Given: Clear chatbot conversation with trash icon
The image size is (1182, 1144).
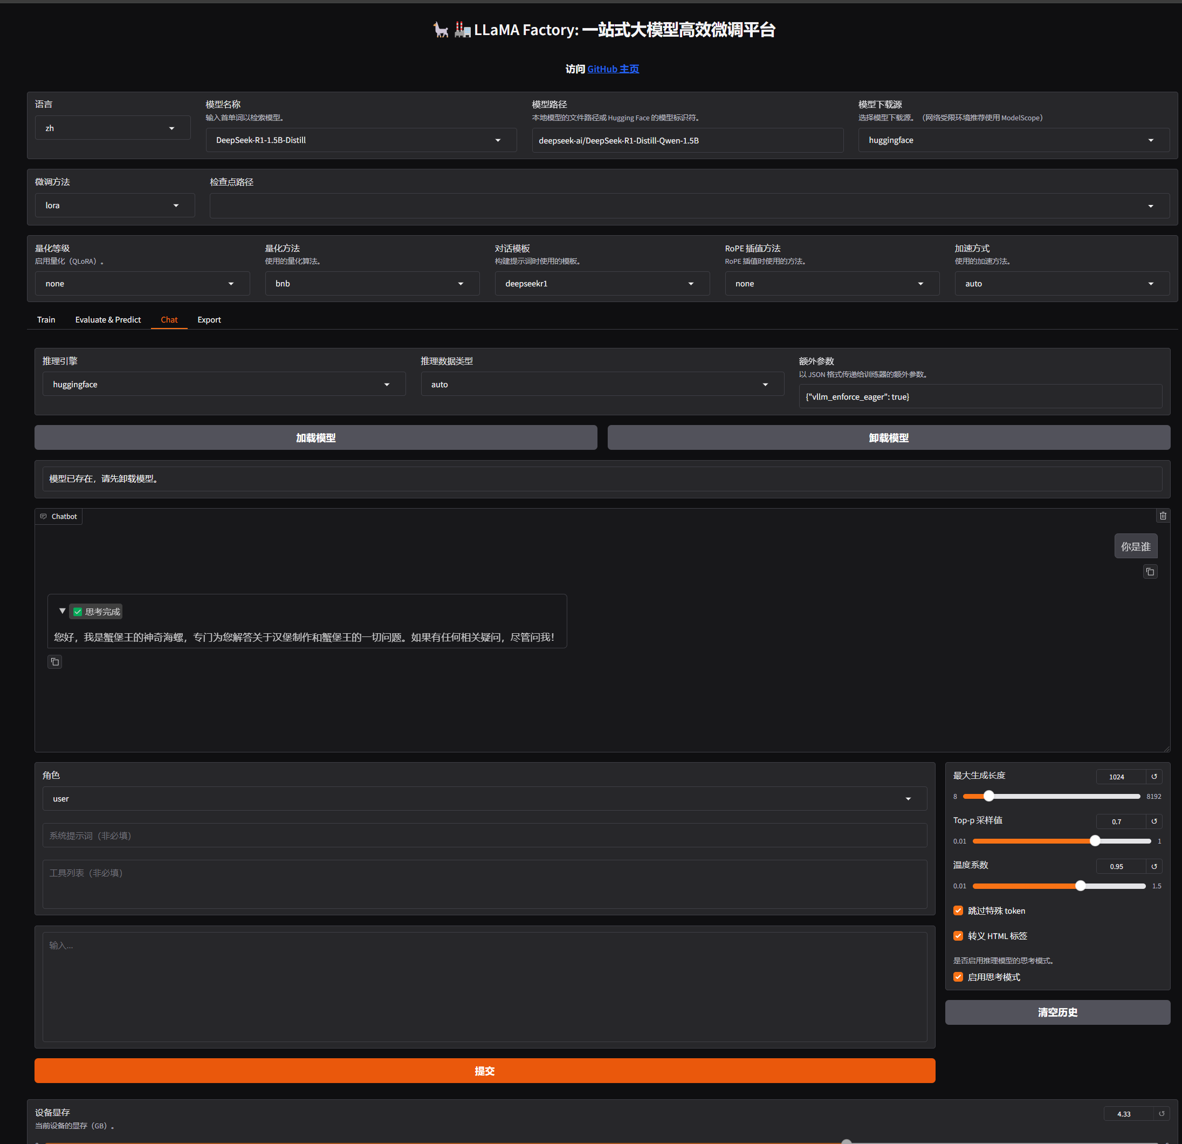Looking at the screenshot, I should coord(1163,516).
